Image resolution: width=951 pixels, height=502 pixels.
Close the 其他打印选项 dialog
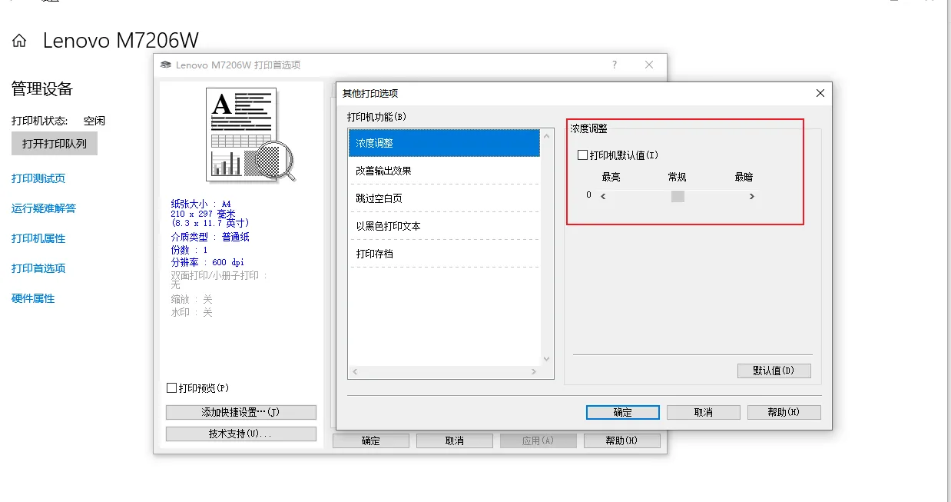(x=820, y=93)
